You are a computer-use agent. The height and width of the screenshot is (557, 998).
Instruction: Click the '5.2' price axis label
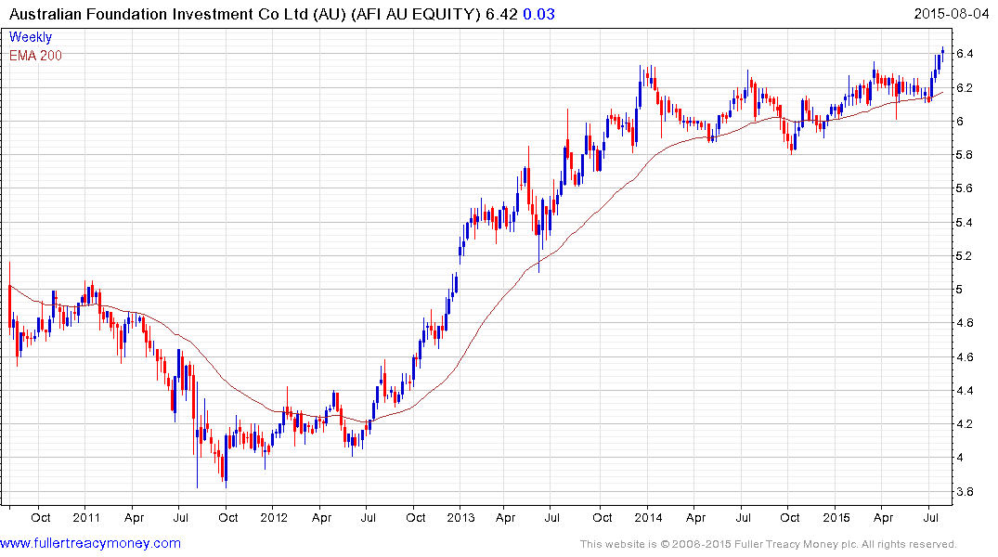[965, 256]
